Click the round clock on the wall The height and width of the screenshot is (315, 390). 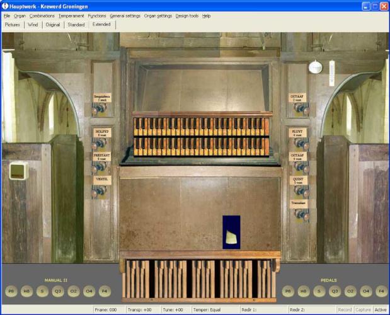315,67
